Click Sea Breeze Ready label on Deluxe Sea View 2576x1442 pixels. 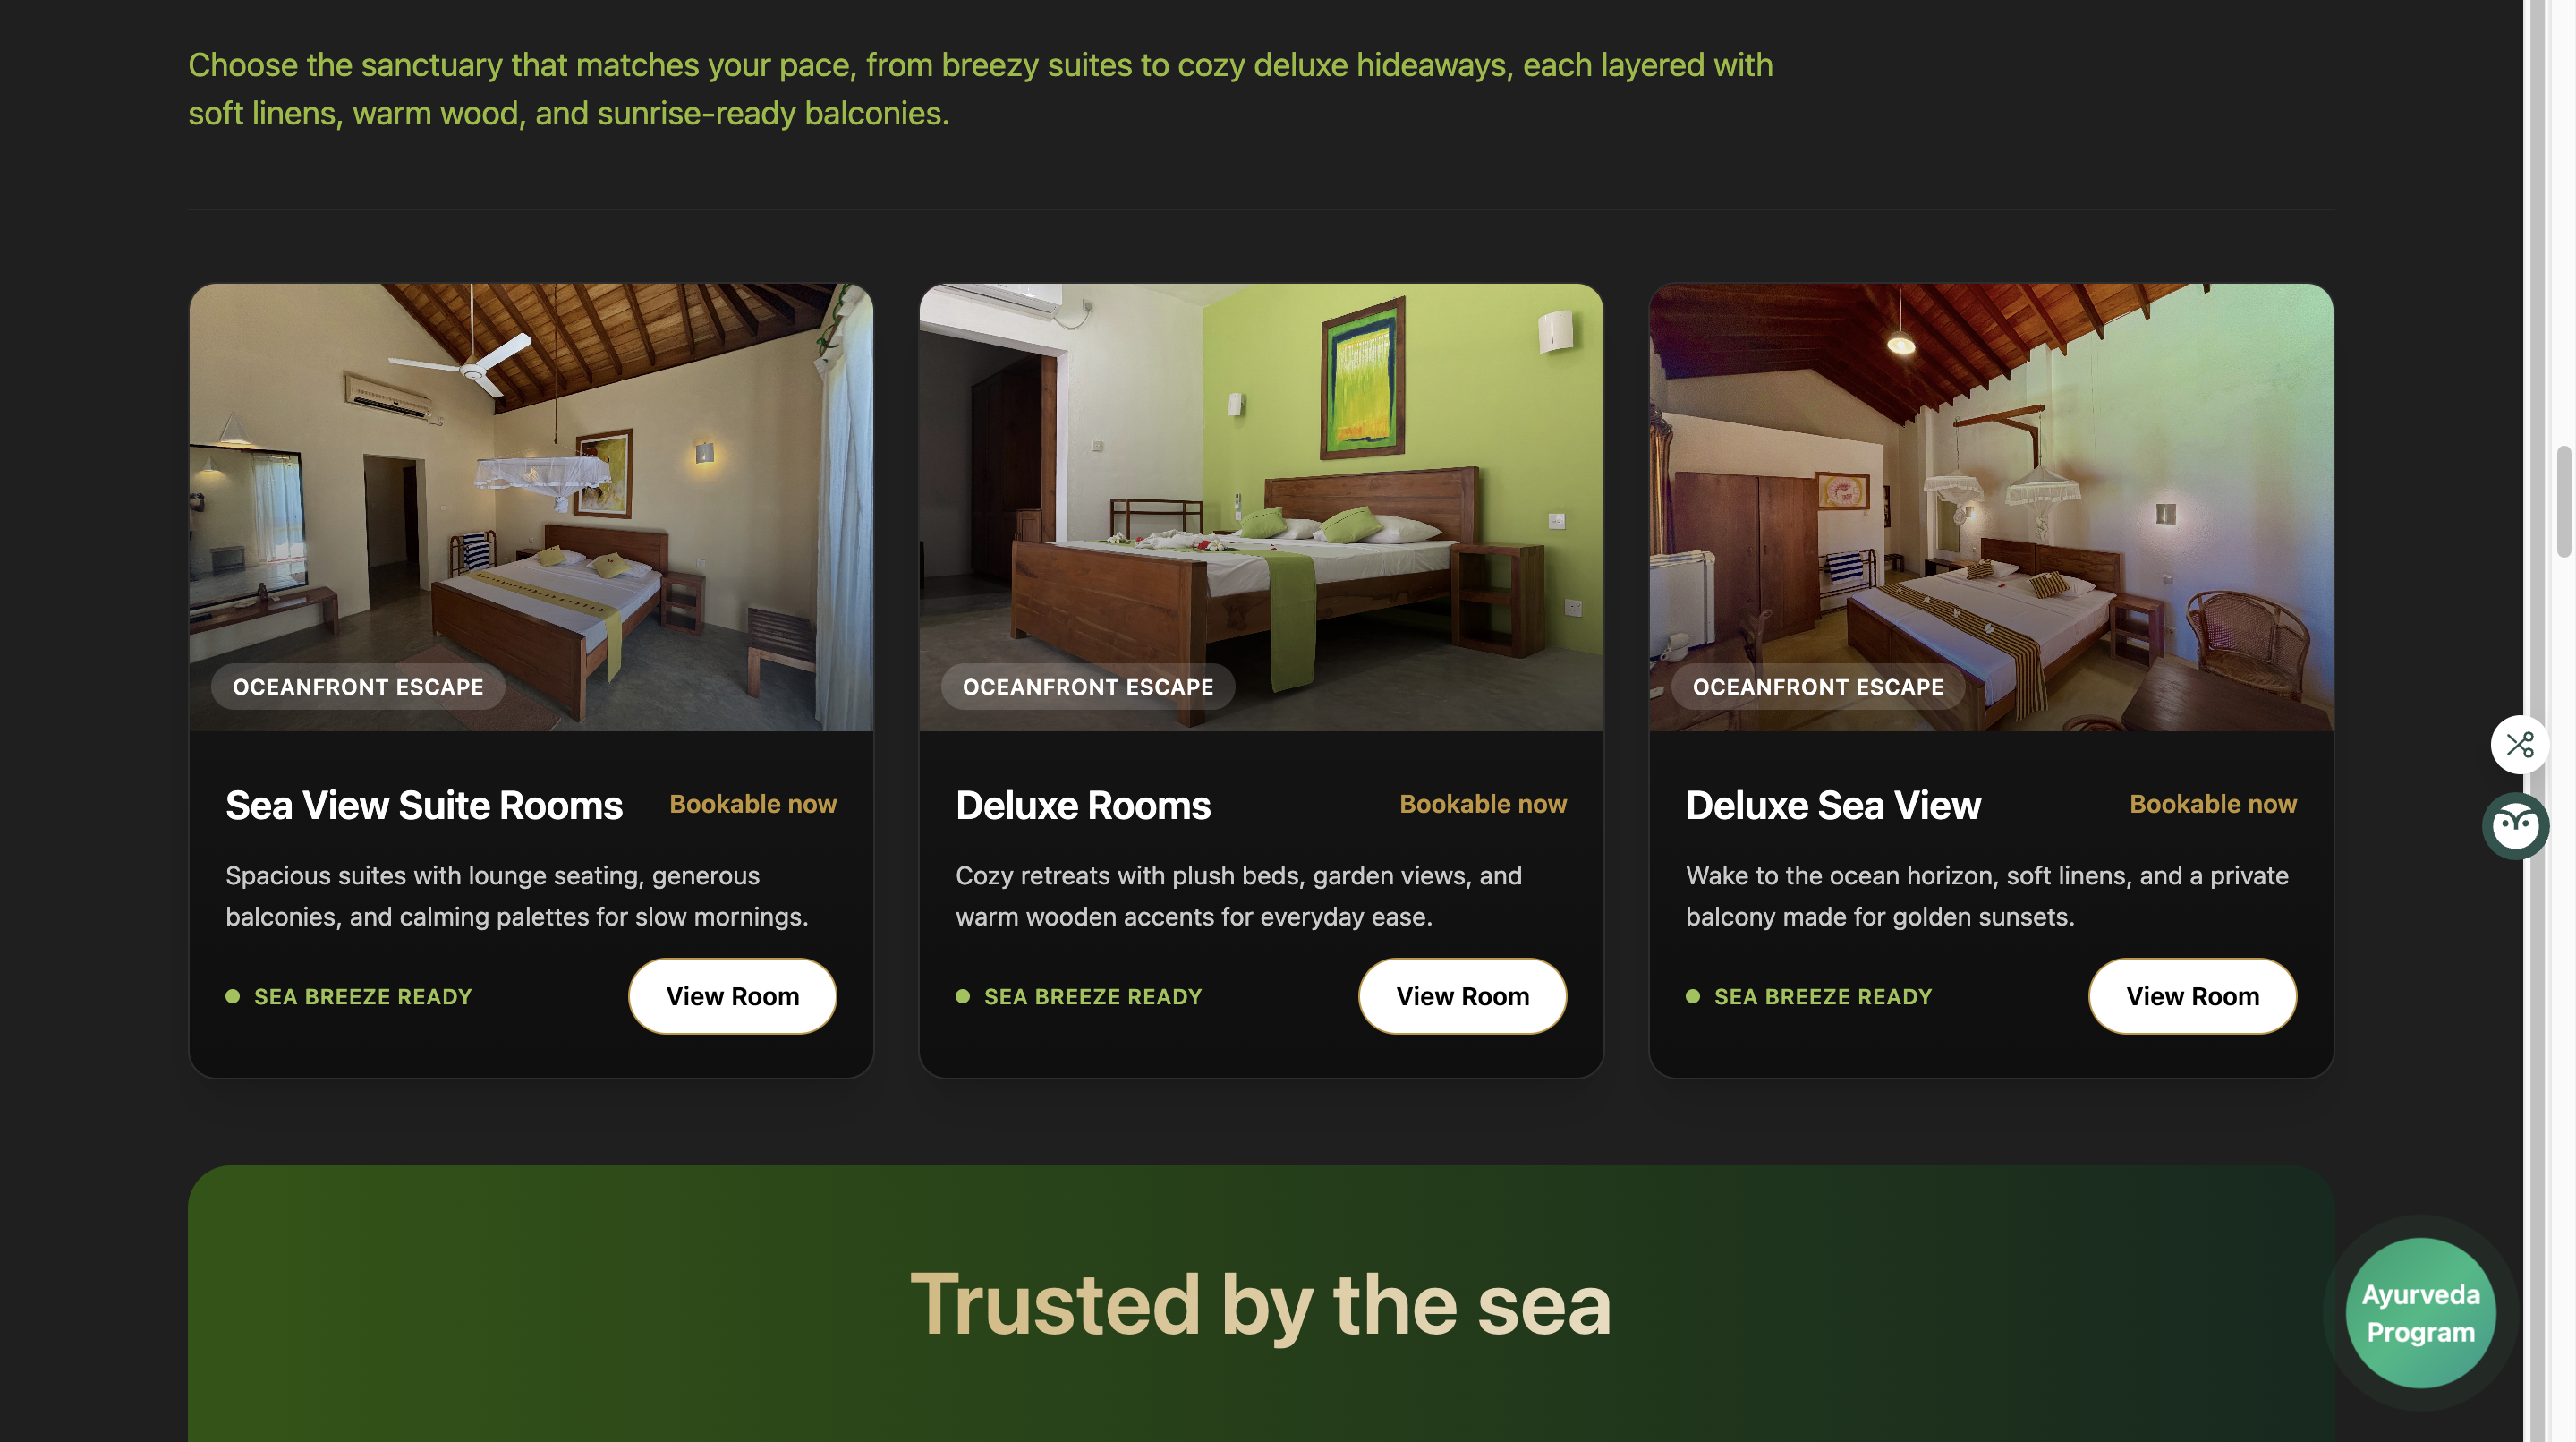(1823, 997)
